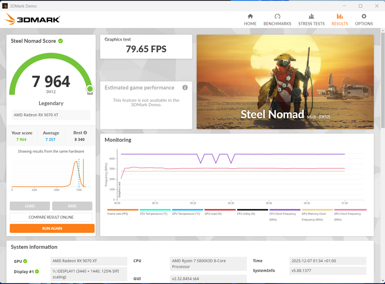The width and height of the screenshot is (385, 284).
Task: Click the green check next to Display #1
Action: pyautogui.click(x=37, y=271)
